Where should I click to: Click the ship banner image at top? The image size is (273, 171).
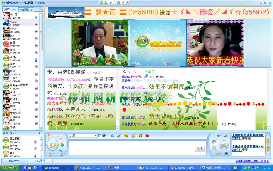click(x=66, y=12)
